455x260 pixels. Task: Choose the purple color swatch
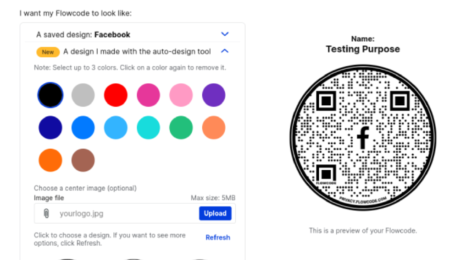pos(214,95)
